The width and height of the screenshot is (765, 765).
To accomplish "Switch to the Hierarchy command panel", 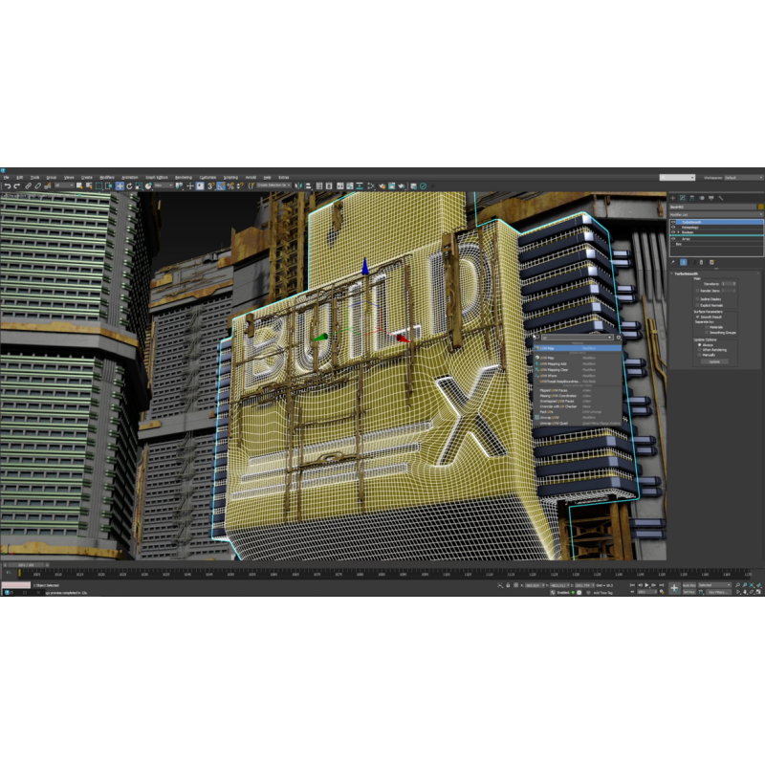I will [693, 197].
